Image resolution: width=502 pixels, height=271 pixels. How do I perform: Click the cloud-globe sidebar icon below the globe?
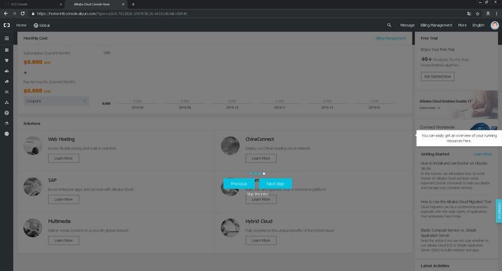click(7, 123)
